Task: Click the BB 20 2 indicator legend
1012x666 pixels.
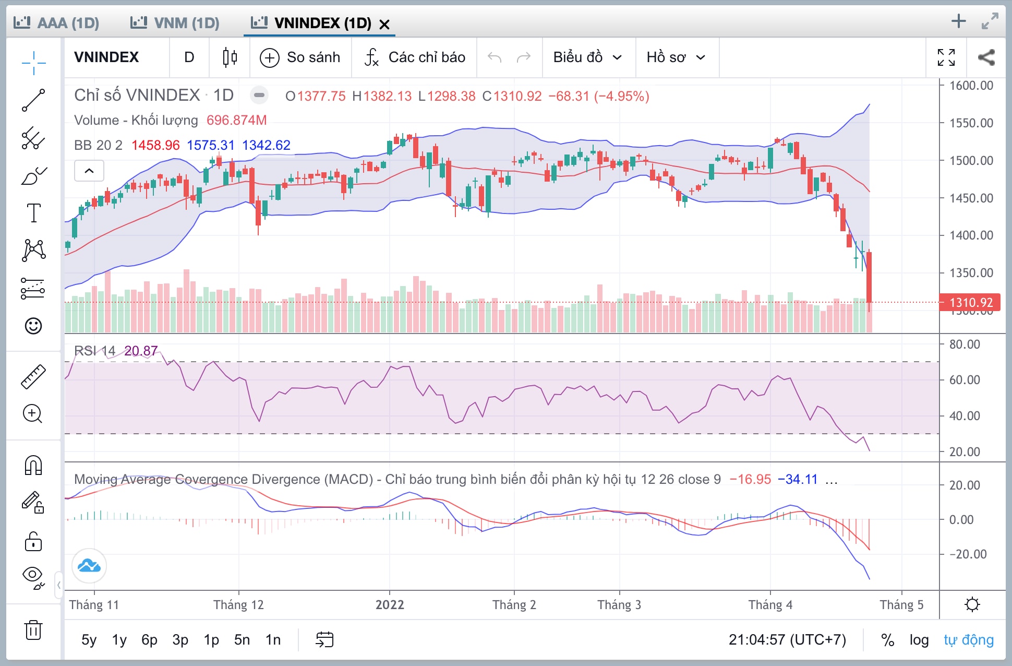Action: tap(98, 145)
